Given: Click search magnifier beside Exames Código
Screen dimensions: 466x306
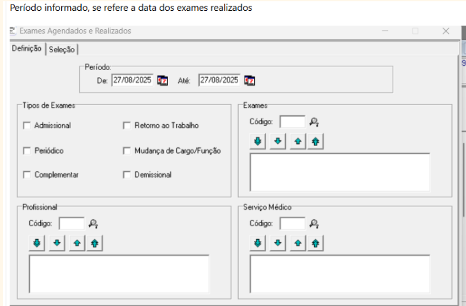Looking at the screenshot, I should coord(313,122).
